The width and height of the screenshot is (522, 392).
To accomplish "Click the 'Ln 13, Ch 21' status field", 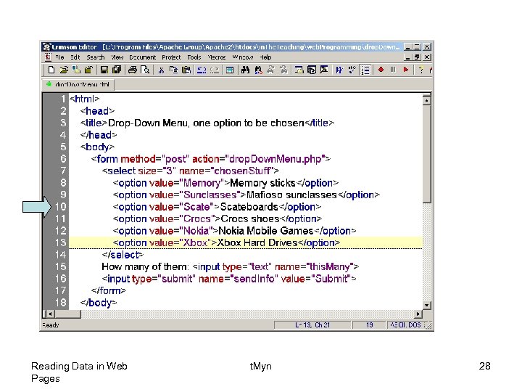I will (312, 325).
